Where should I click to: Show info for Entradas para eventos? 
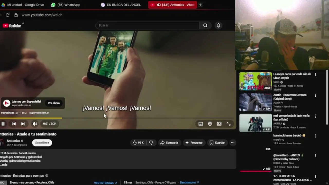click(x=47, y=176)
